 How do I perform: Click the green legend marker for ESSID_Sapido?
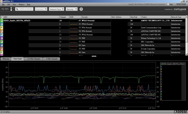point(161,64)
